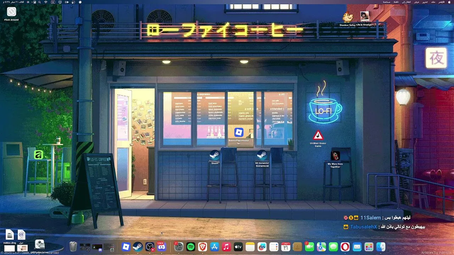Viewport: 454px width, 255px height.
Task: Open Spotlight search in the menu bar
Action: coord(39,2)
